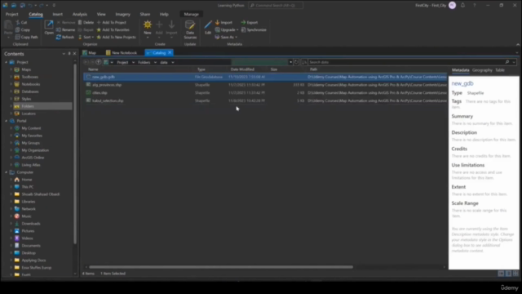The image size is (522, 294).
Task: Open the Folders breadcrumb dropdown arrow
Action: click(155, 62)
